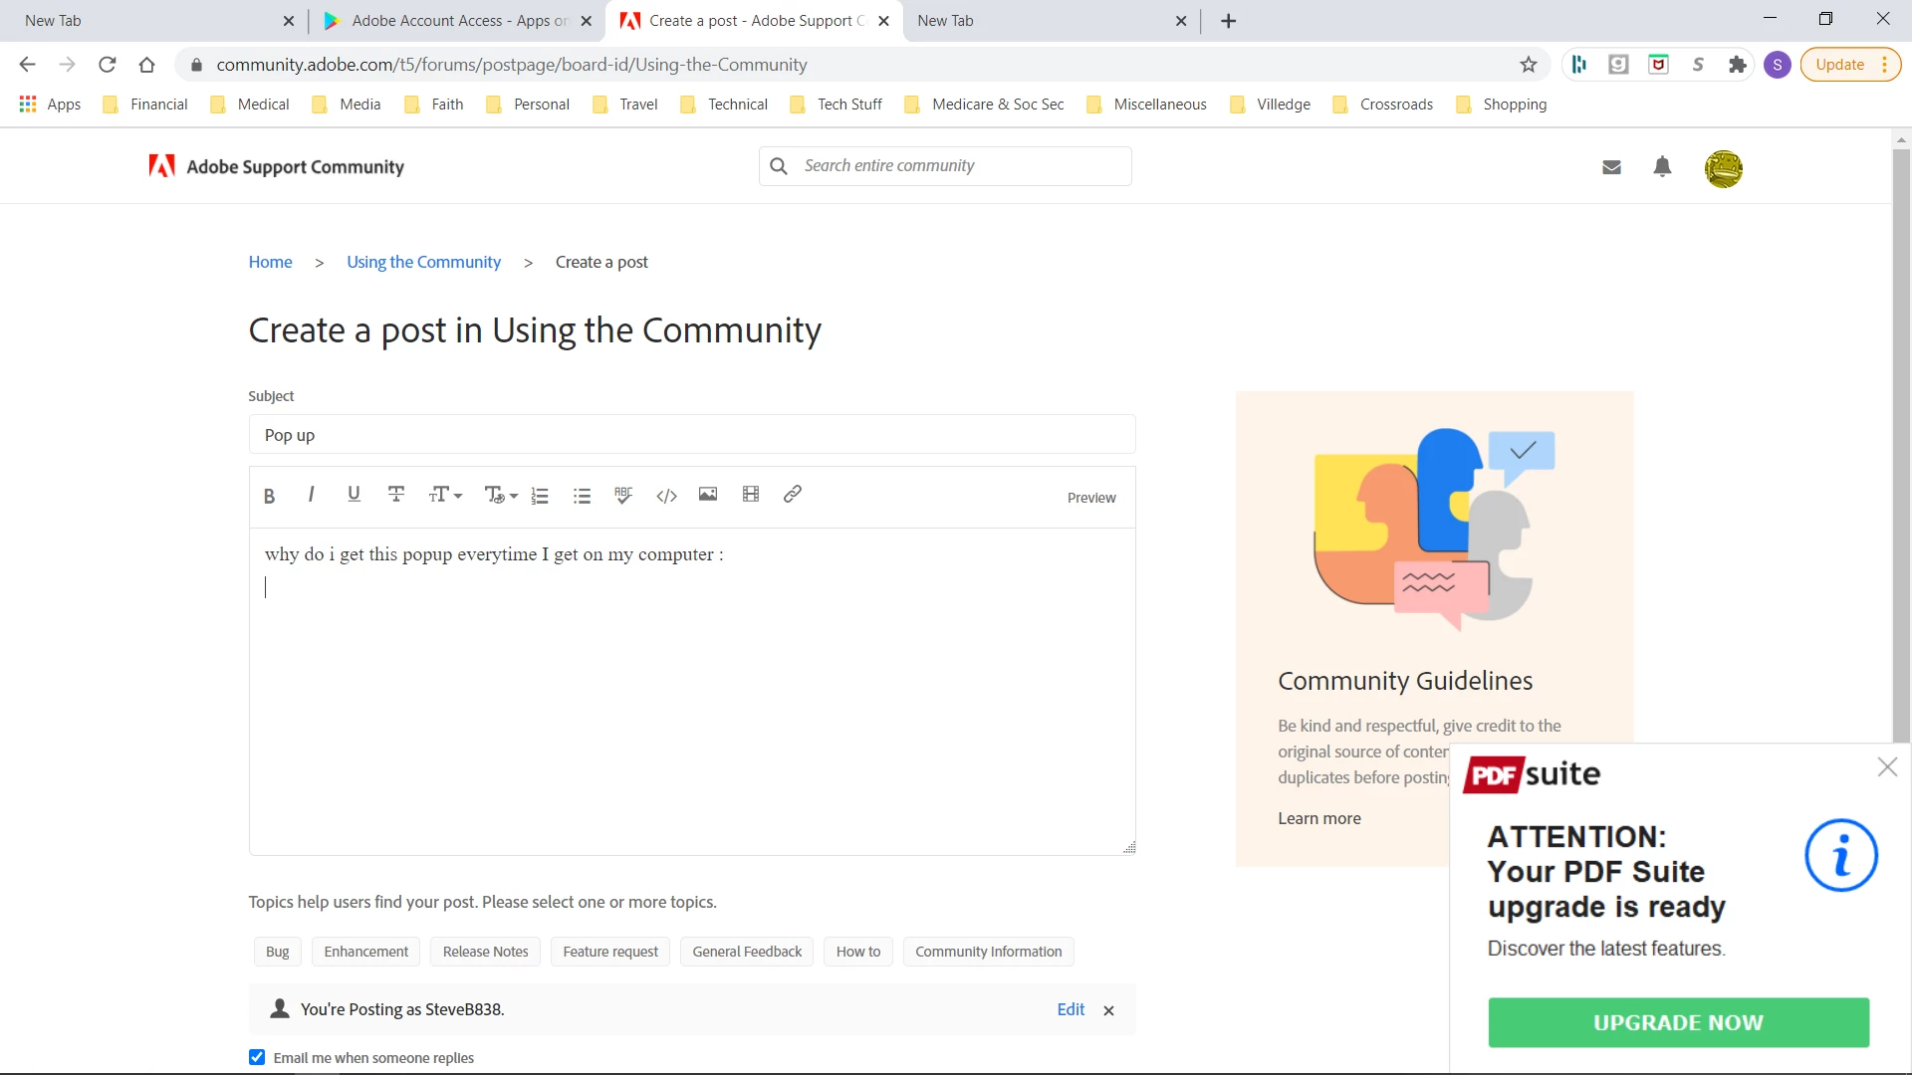Insert a bulleted list
The image size is (1912, 1075).
(x=583, y=496)
